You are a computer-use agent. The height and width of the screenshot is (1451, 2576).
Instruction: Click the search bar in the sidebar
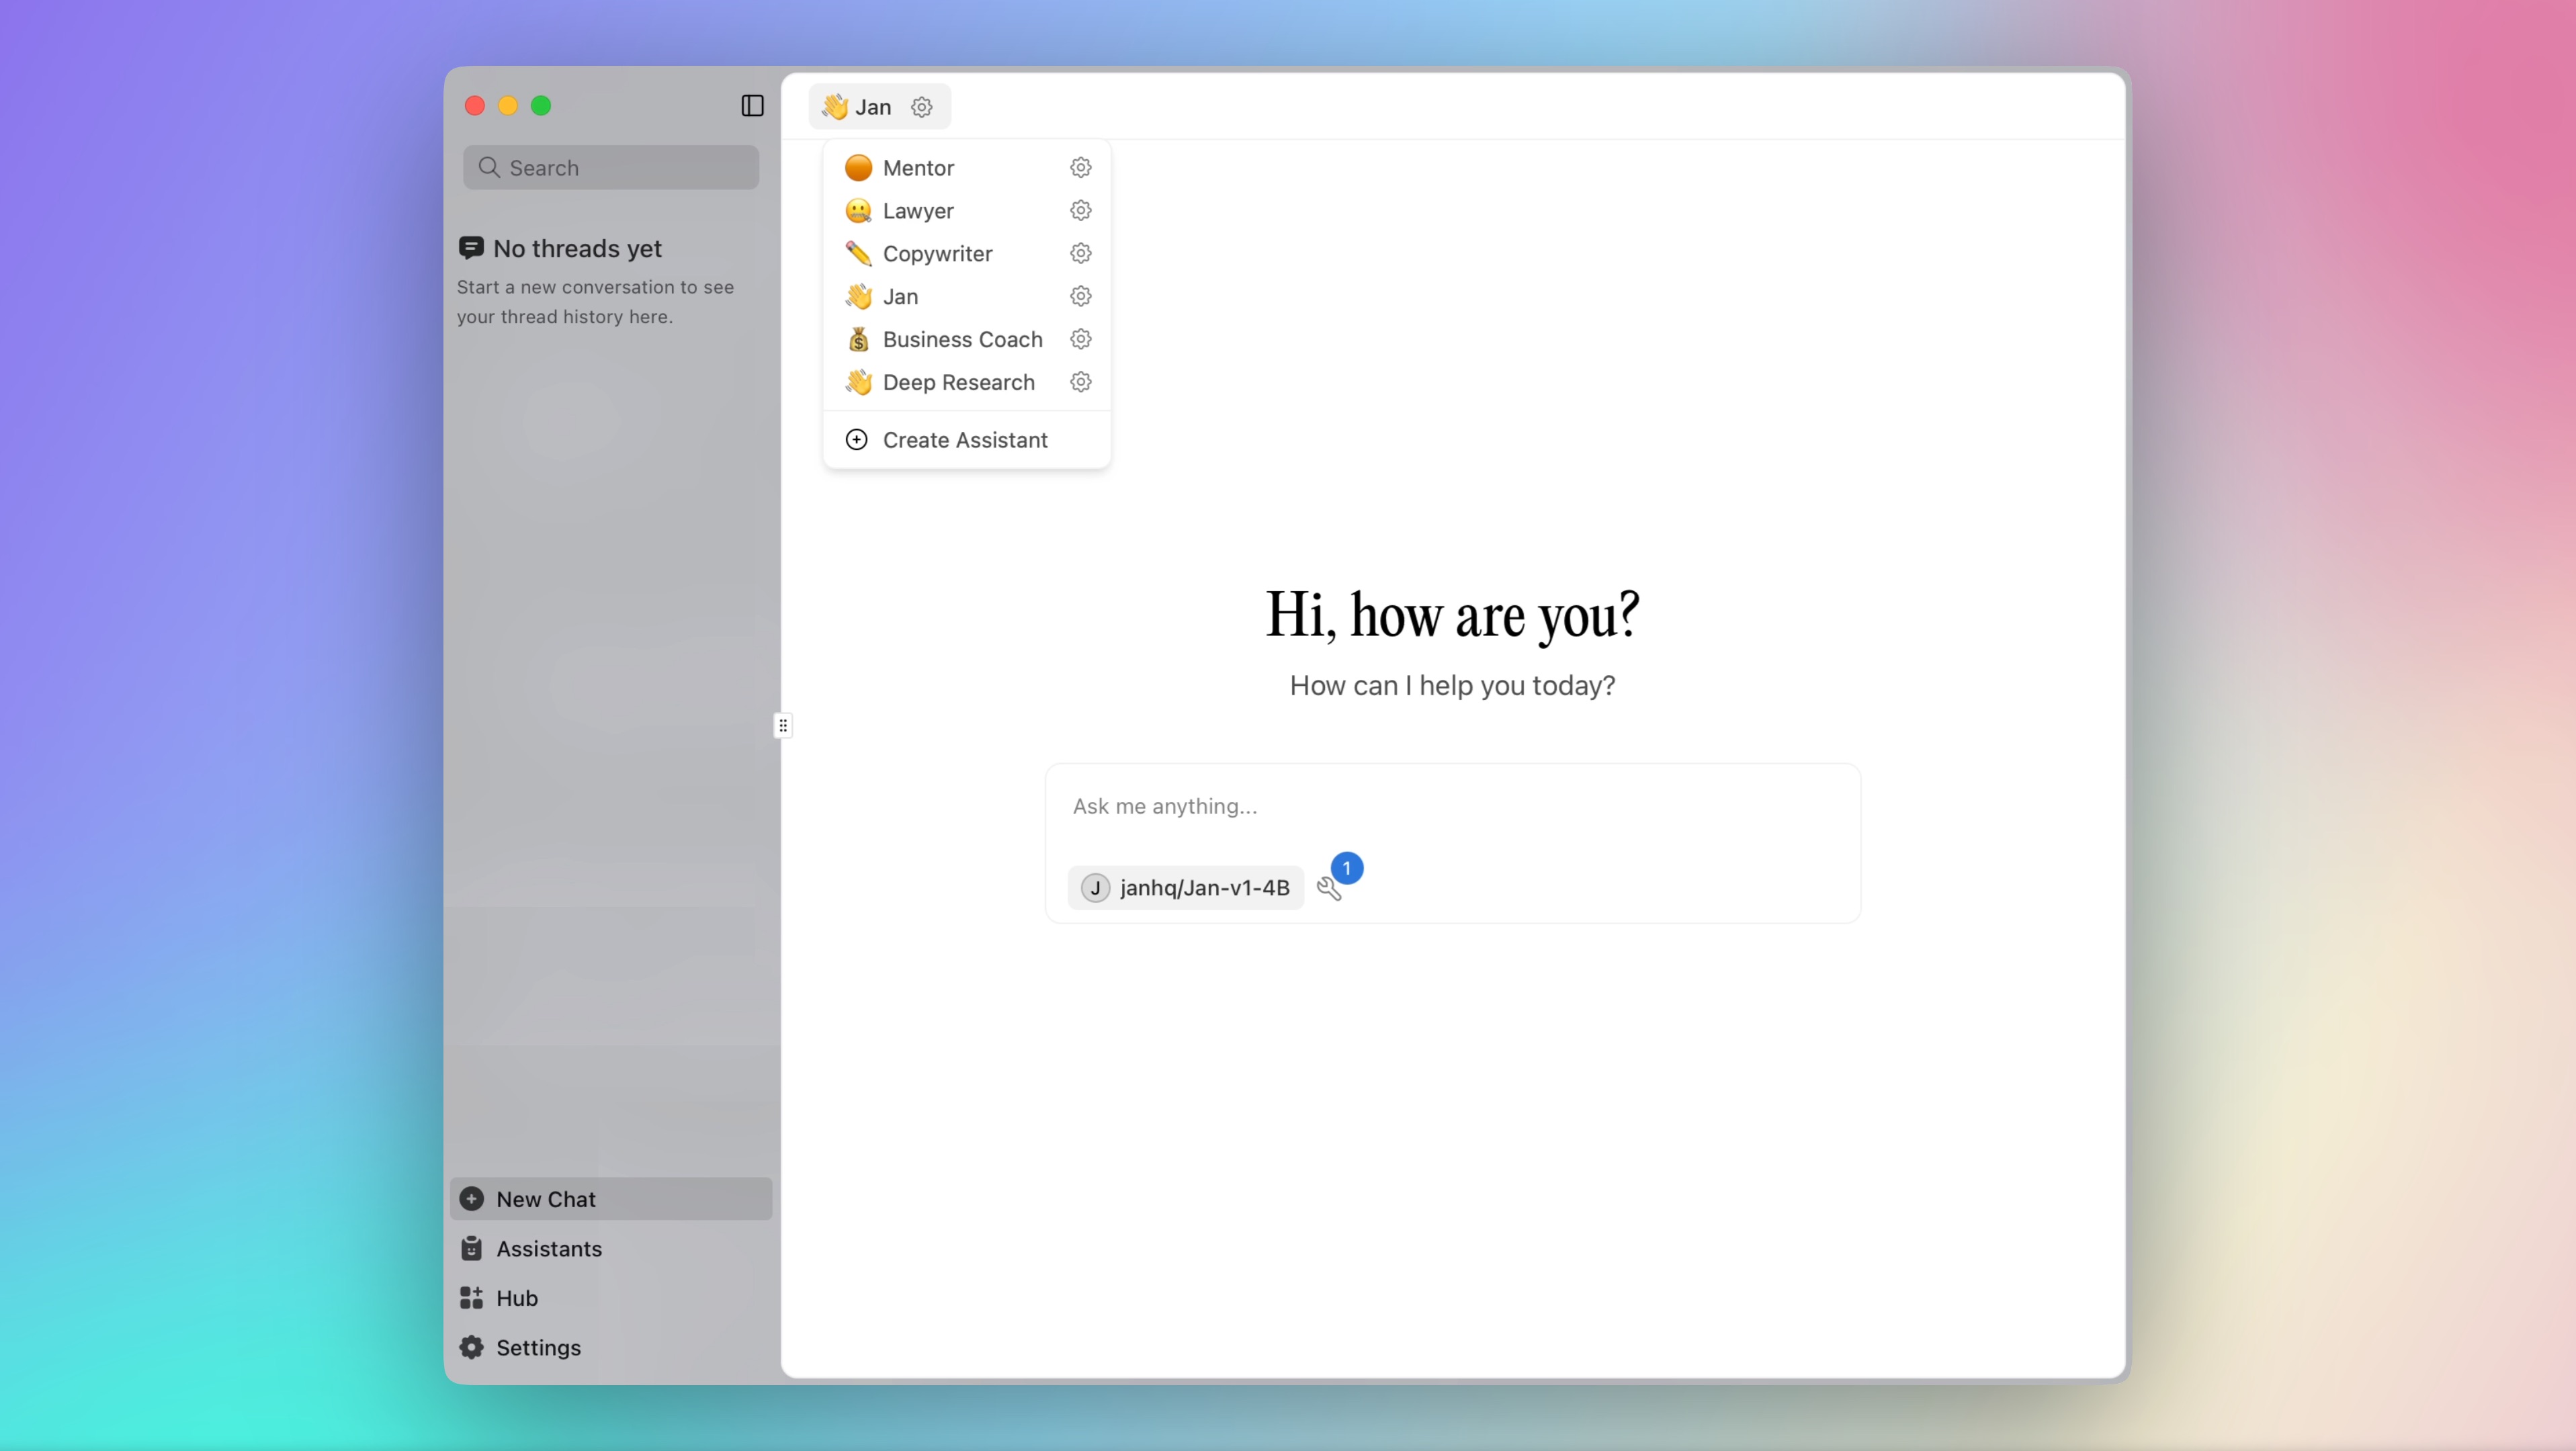click(610, 167)
